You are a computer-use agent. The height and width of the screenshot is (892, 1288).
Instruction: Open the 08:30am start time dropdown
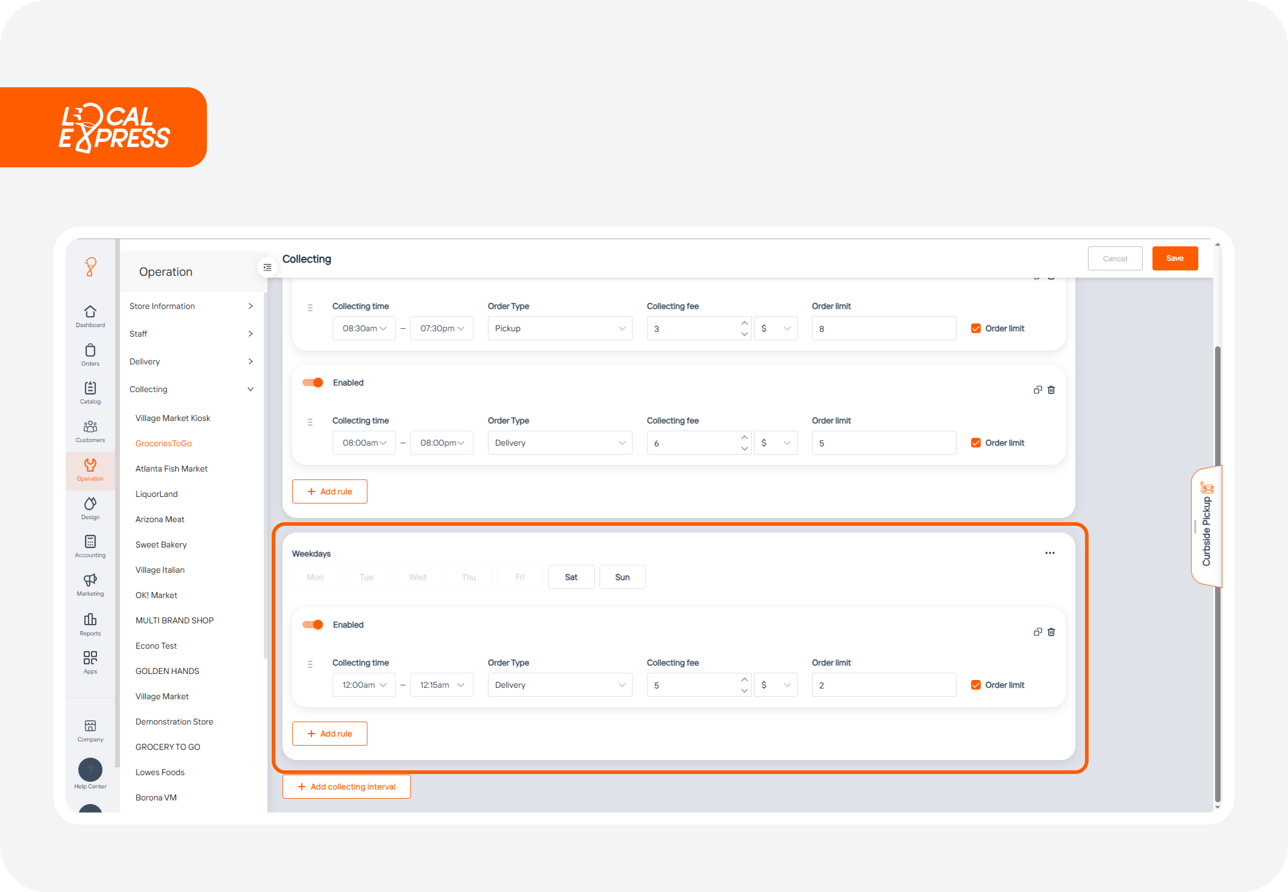(364, 329)
